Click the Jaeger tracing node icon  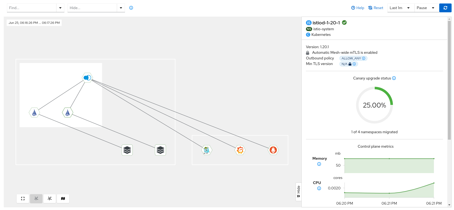206,150
